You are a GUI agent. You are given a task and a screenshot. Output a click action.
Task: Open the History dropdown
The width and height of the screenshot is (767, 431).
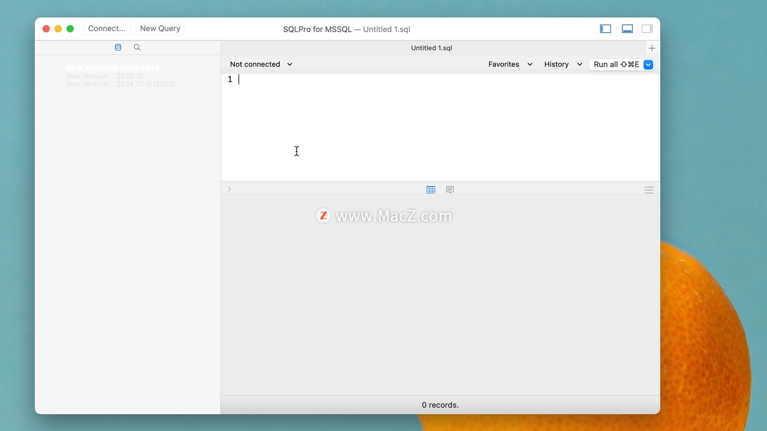click(563, 64)
